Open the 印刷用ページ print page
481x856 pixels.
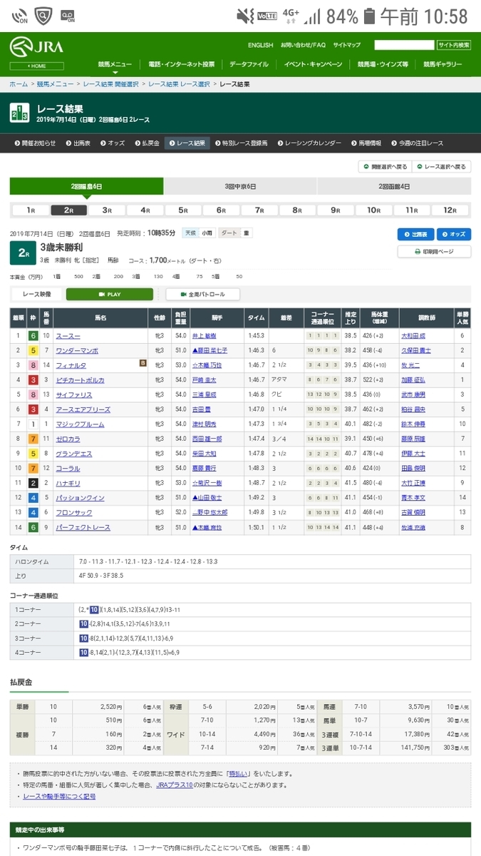[x=434, y=252]
